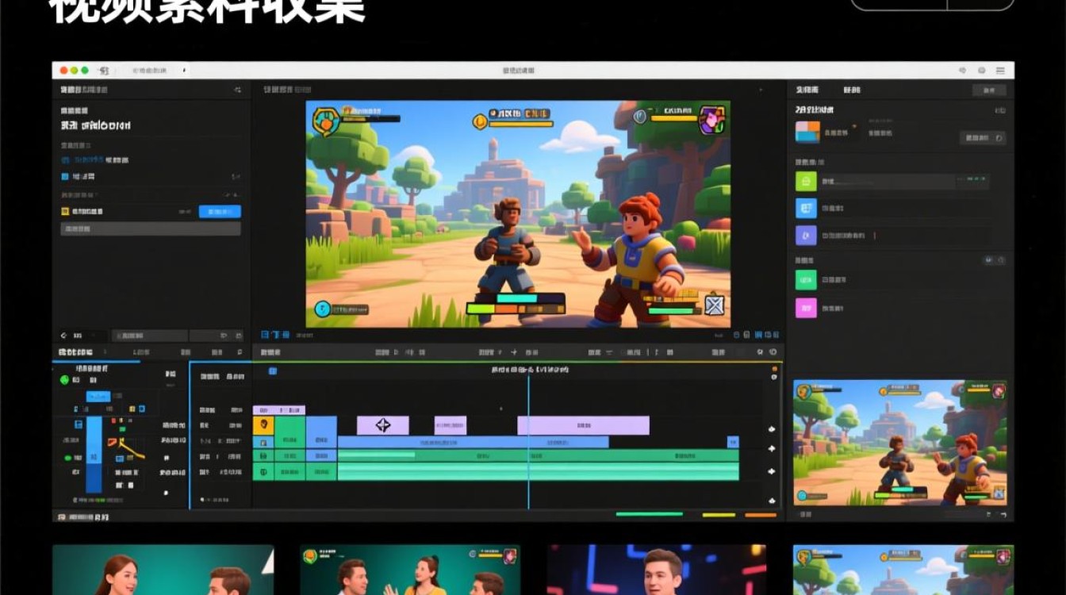1066x595 pixels.
Task: Toggle the yellow checkbox in the left panel
Action: coord(65,212)
